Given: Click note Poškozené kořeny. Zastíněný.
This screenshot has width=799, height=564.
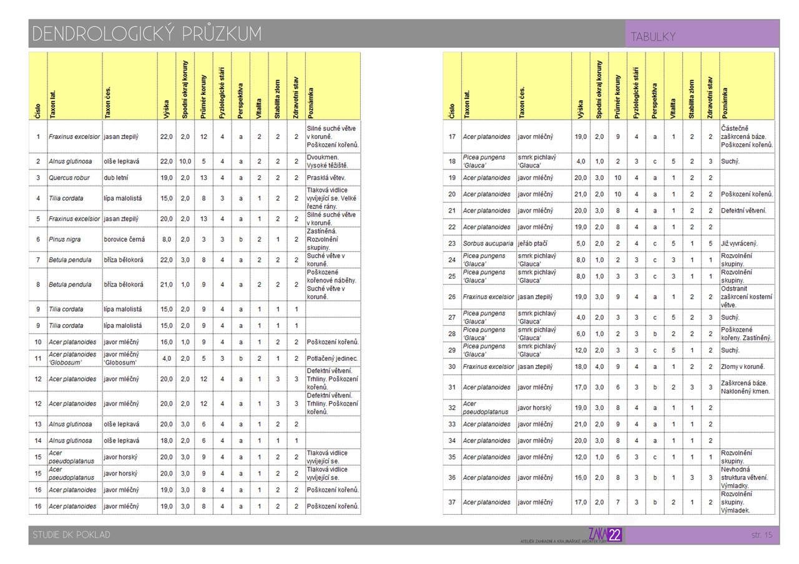Looking at the screenshot, I should tap(747, 333).
